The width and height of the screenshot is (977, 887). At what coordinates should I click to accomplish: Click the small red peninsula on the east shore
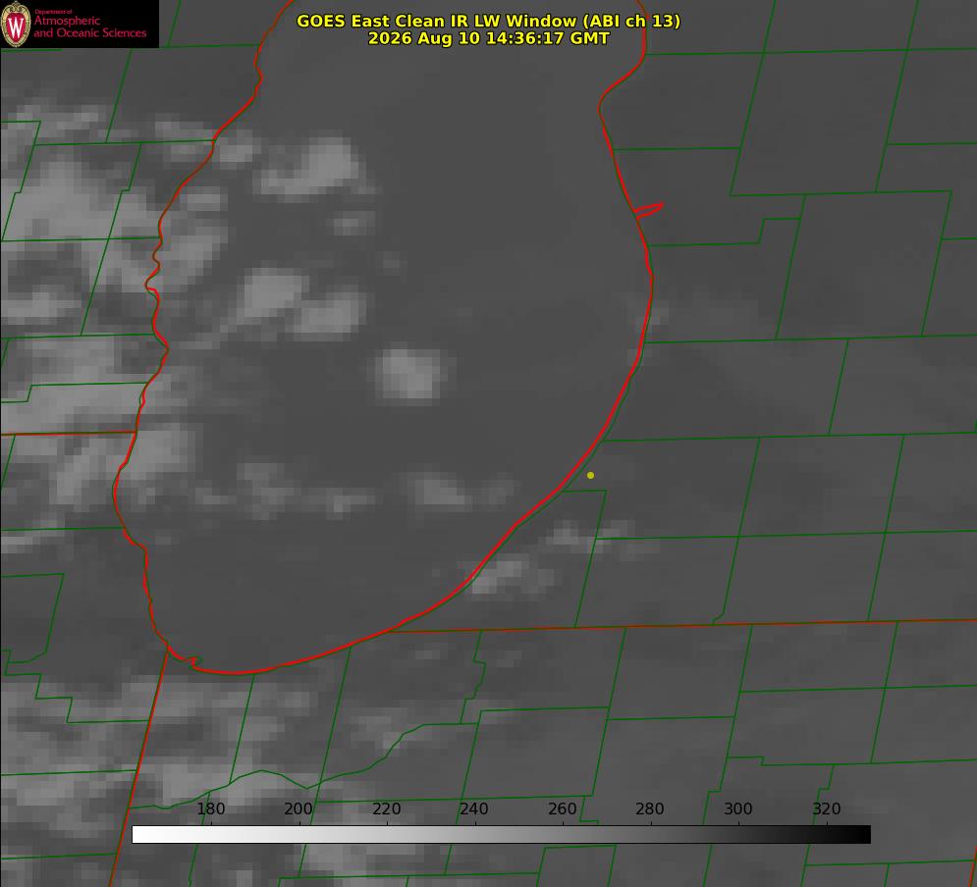648,210
